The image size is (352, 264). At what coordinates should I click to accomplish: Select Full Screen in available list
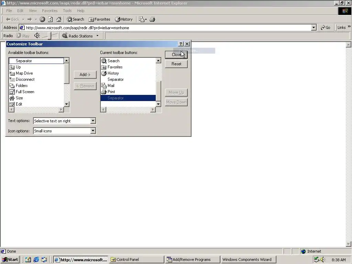(x=36, y=92)
